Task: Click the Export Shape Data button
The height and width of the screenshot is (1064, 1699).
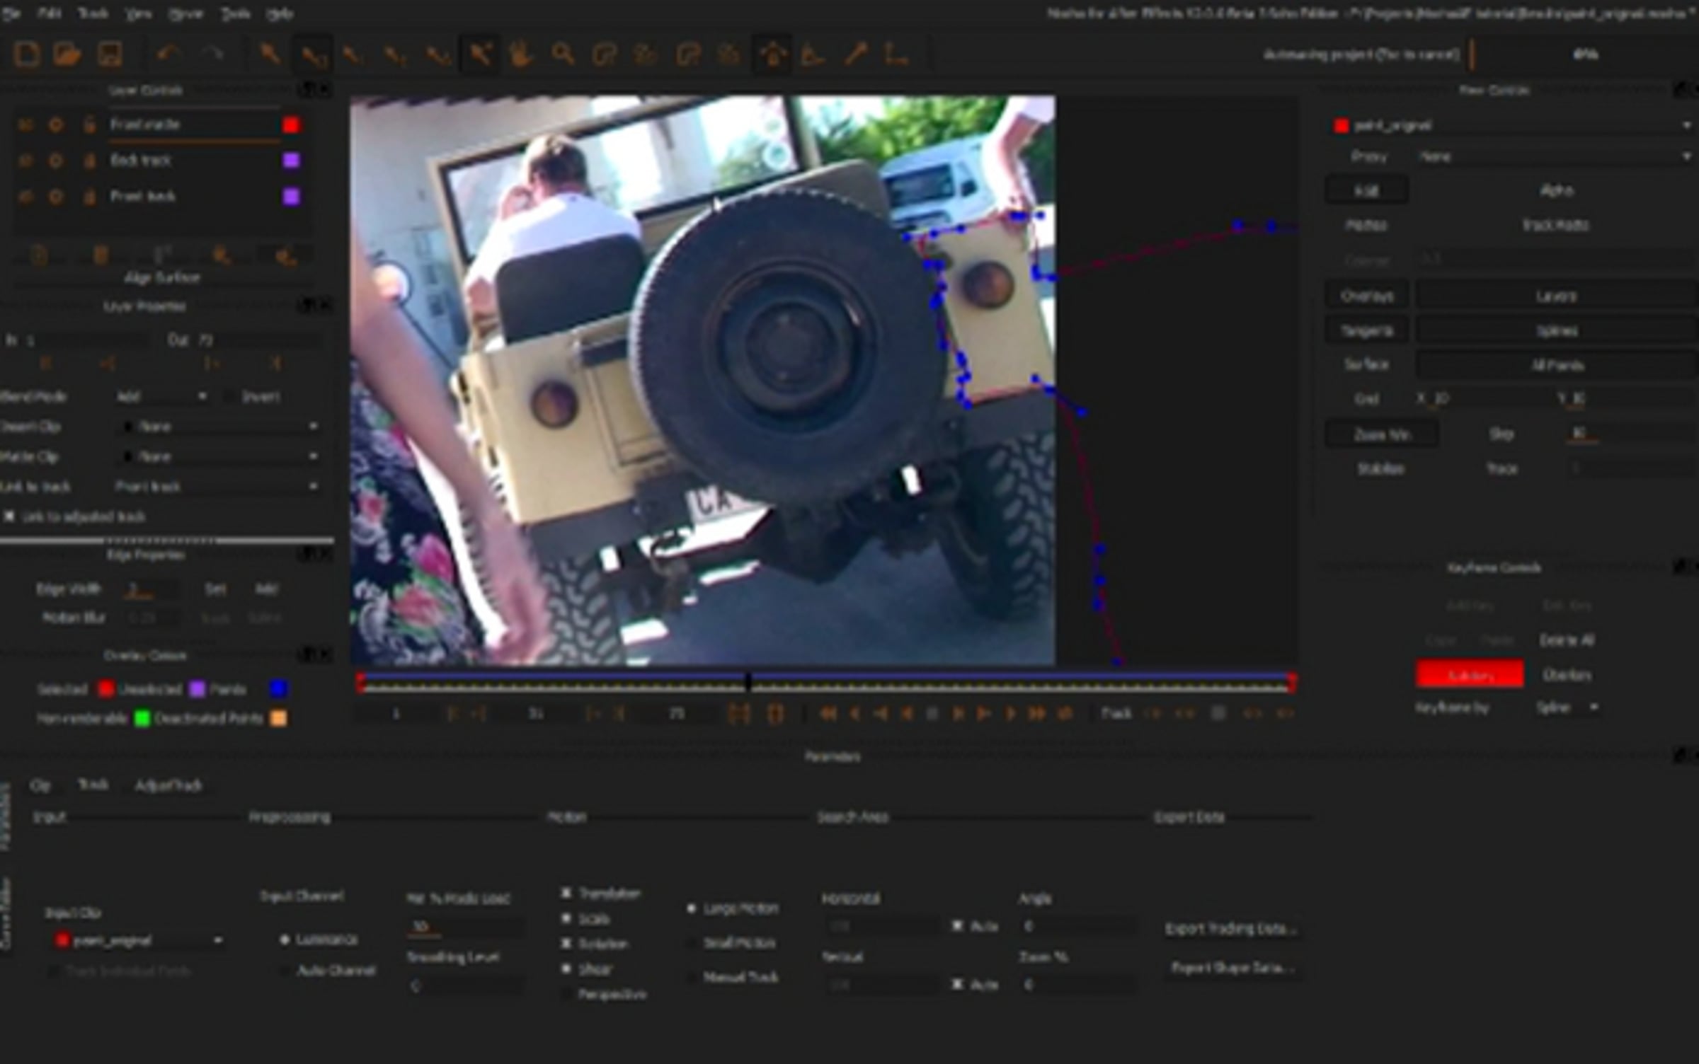Action: [x=1232, y=968]
